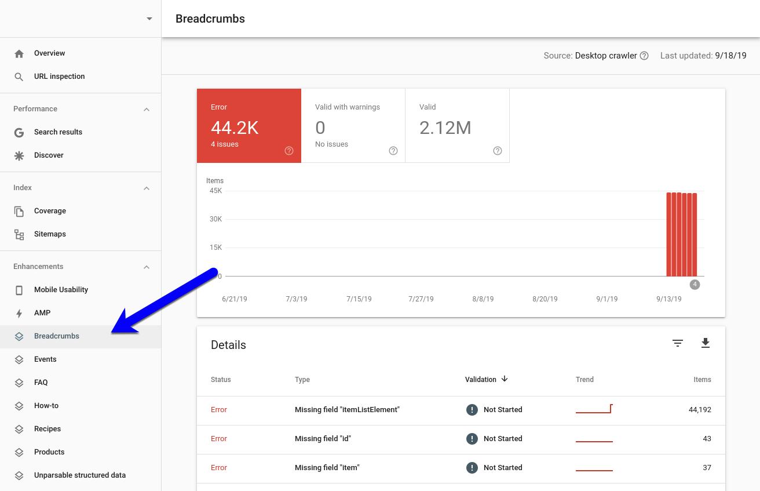Collapse the Performance section
Viewport: 760px width, 491px height.
tap(147, 109)
